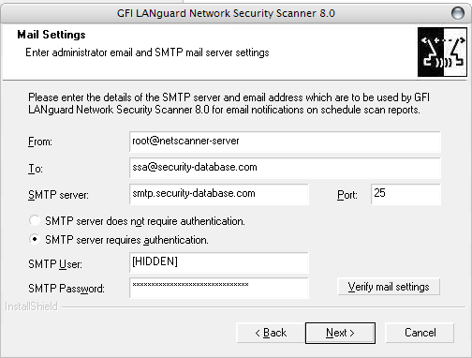Image resolution: width=472 pixels, height=358 pixels.
Task: Click the window title bar text
Action: 226,13
